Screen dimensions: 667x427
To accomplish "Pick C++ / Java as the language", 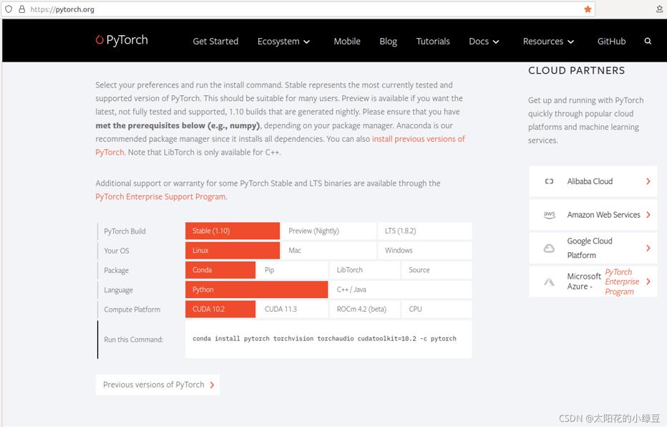I will point(401,289).
